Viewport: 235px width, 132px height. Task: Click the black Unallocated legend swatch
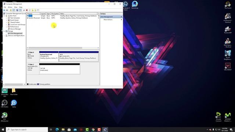pyautogui.click(x=28, y=84)
